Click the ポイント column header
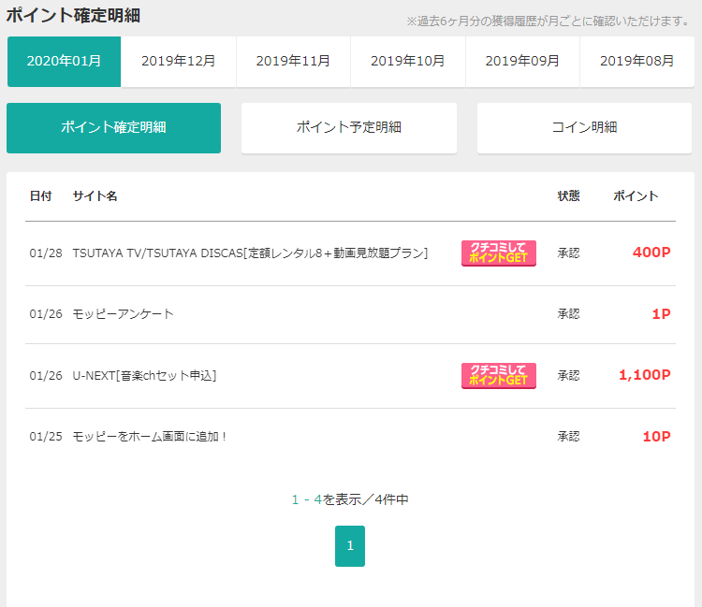702x607 pixels. (636, 195)
